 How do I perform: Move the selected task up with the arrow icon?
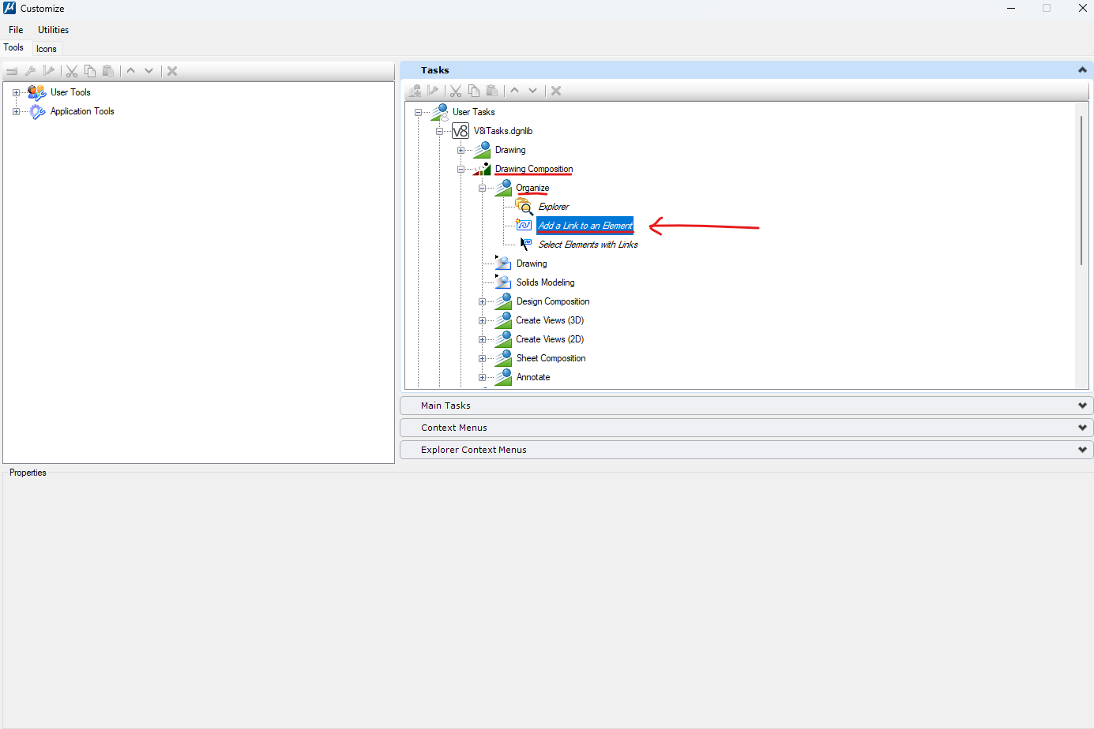tap(514, 90)
